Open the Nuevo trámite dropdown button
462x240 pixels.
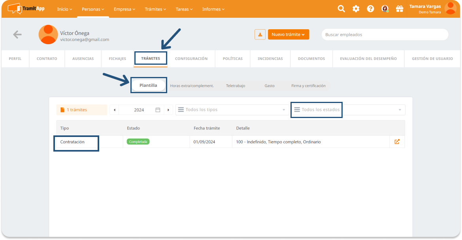(x=288, y=35)
